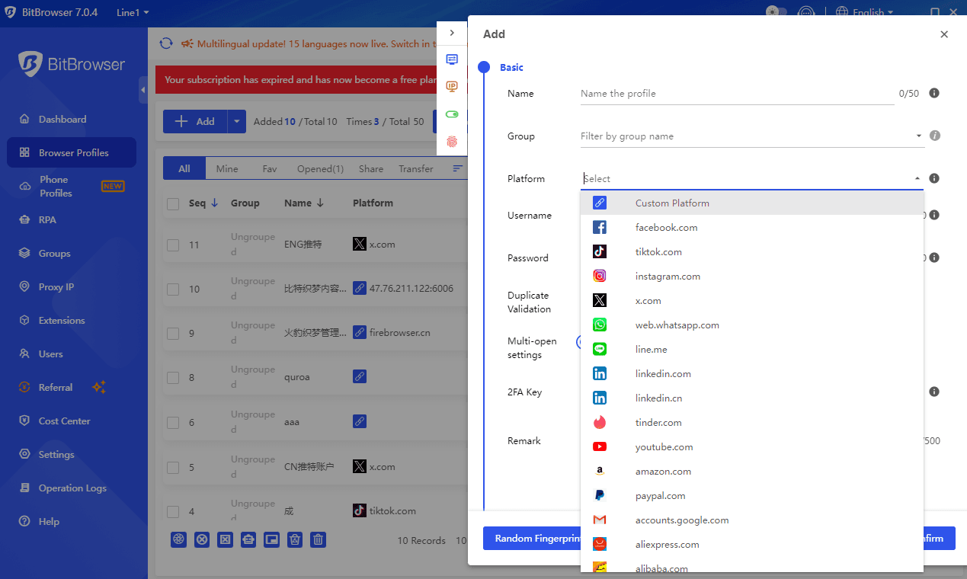This screenshot has height=579, width=967.
Task: Collapse the Platform dropdown arrow
Action: (917, 179)
